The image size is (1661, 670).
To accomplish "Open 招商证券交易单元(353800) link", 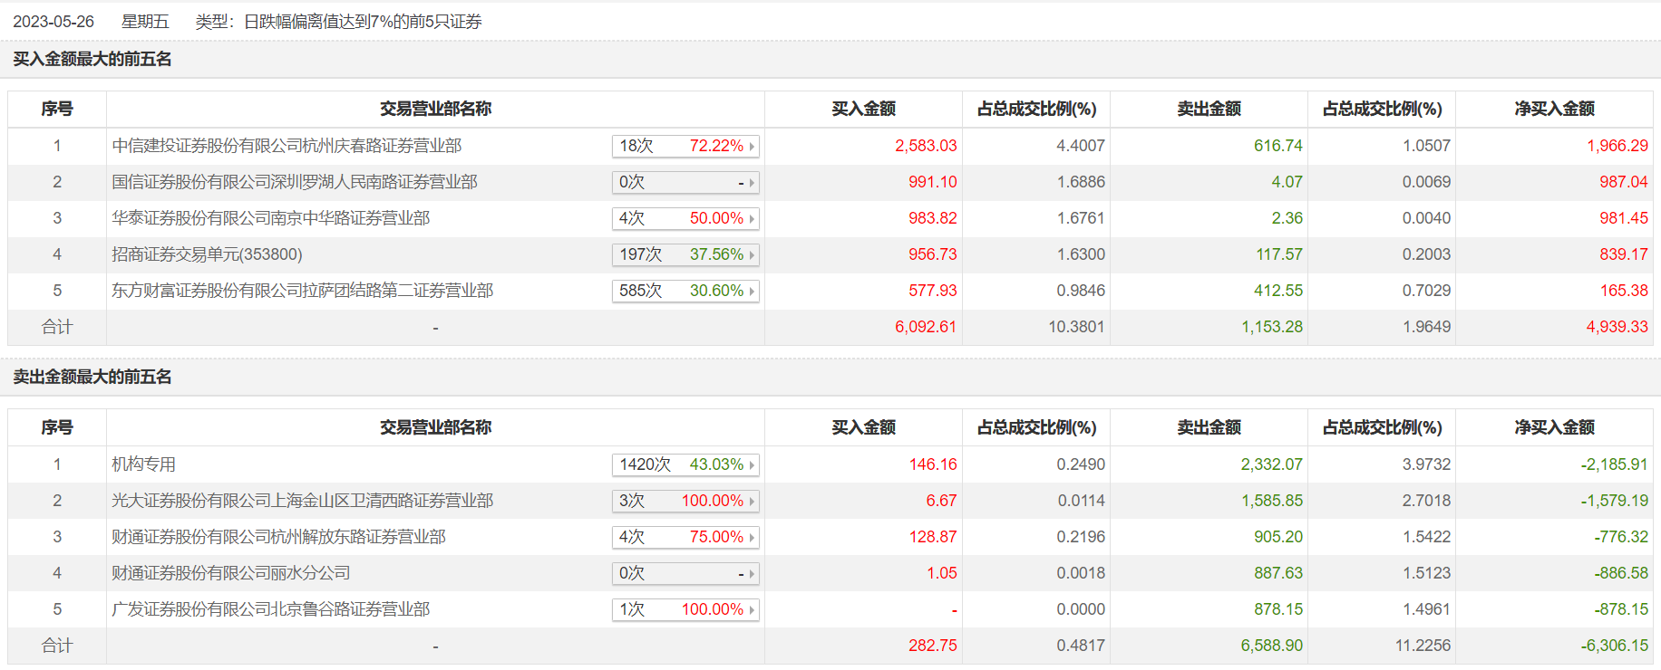I will (x=207, y=254).
